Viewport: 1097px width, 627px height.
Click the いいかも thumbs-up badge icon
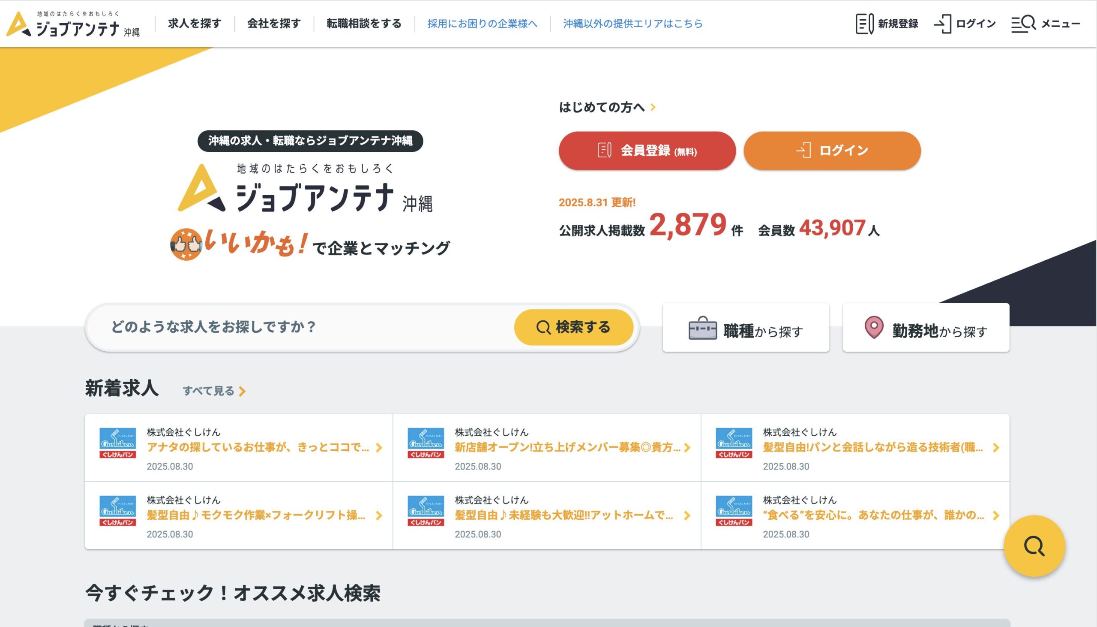pyautogui.click(x=186, y=244)
